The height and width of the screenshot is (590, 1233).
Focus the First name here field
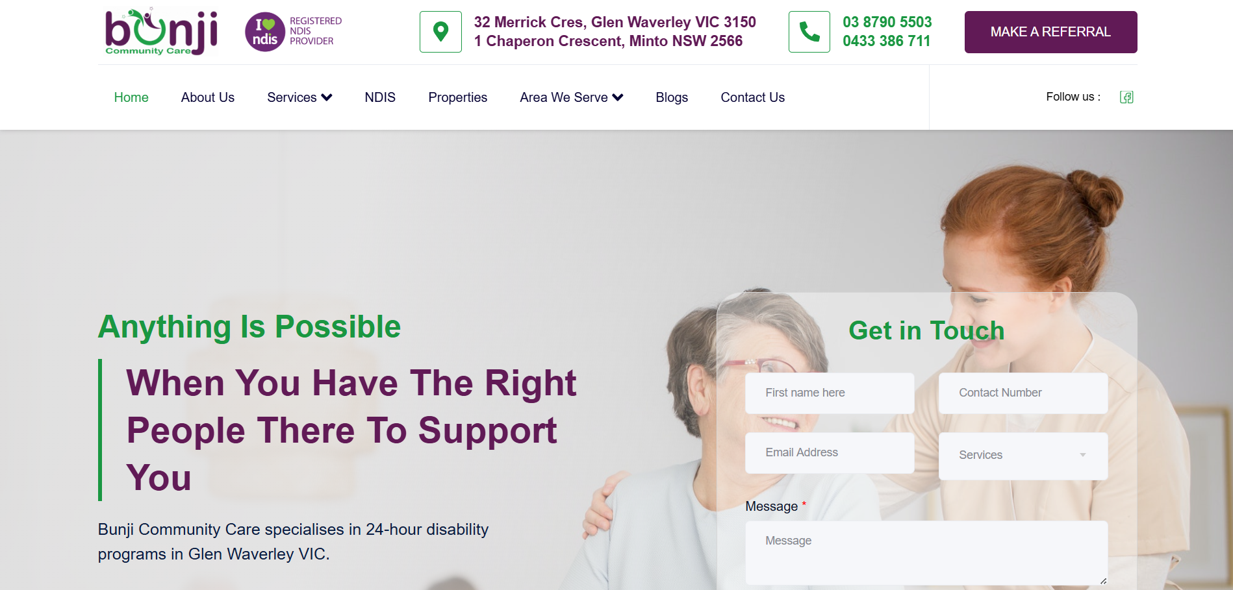pyautogui.click(x=830, y=393)
